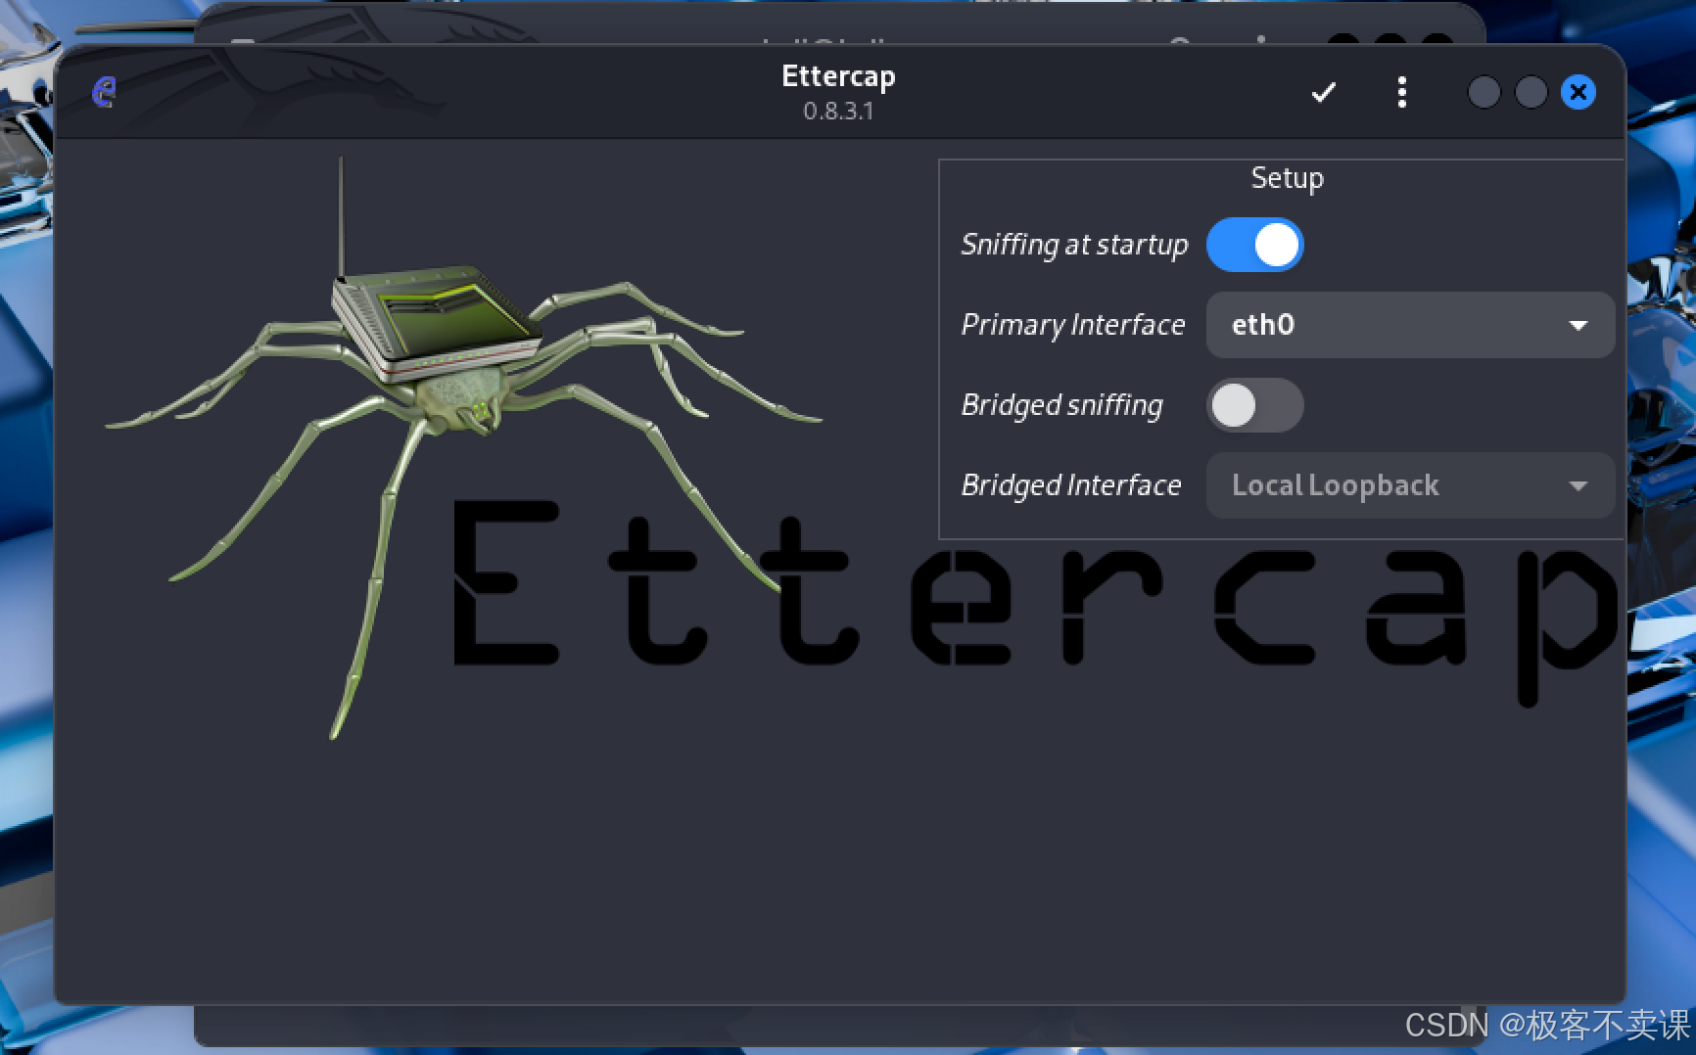Viewport: 1696px width, 1055px height.
Task: Open the three-dot options menu
Action: 1402,93
